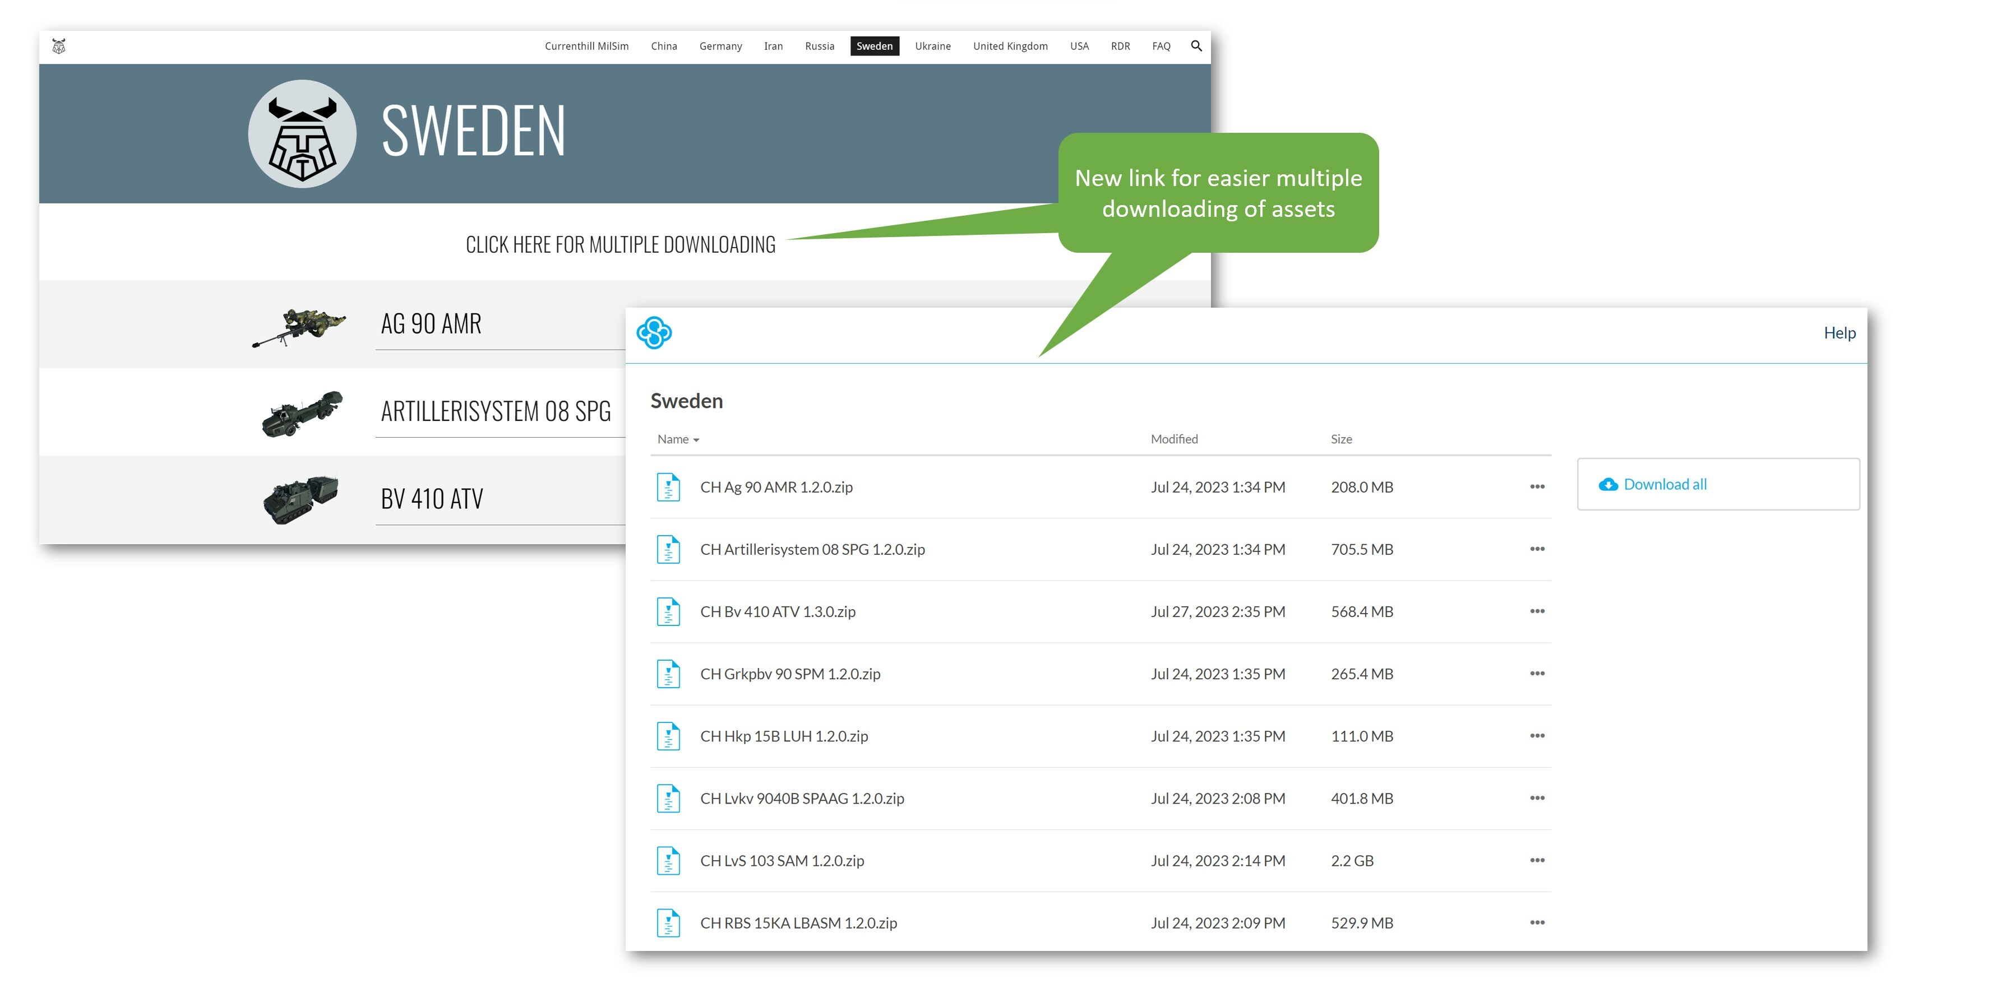The height and width of the screenshot is (1002, 2011).
Task: Open the Ukraine nav menu item
Action: point(933,46)
